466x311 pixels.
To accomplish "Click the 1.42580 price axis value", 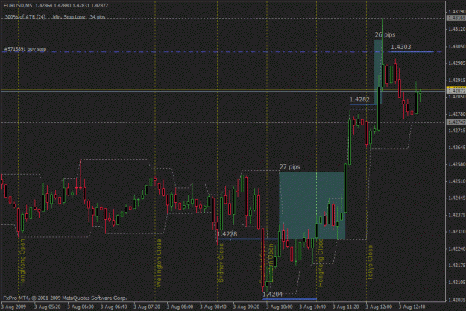I will click(x=456, y=164).
